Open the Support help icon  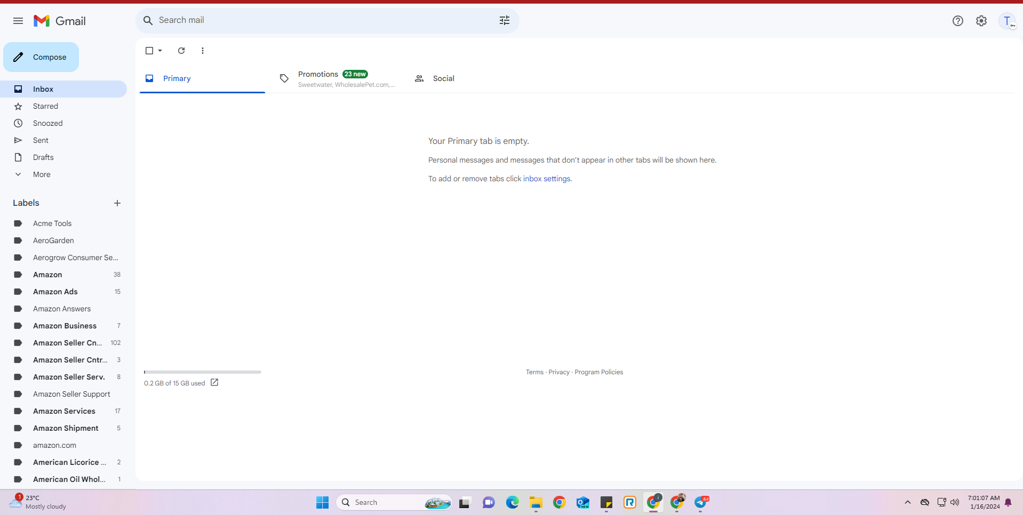[958, 21]
